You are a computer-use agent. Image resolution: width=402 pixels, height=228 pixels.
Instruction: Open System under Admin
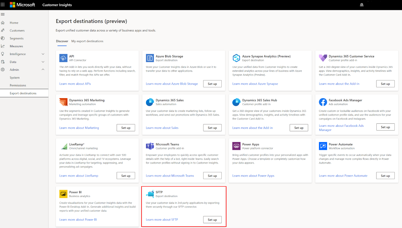point(15,78)
